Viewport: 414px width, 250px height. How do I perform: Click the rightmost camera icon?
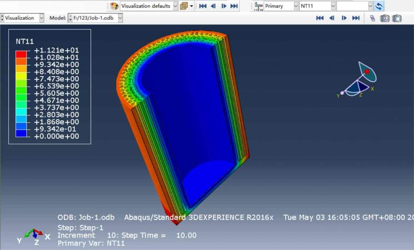point(397,18)
